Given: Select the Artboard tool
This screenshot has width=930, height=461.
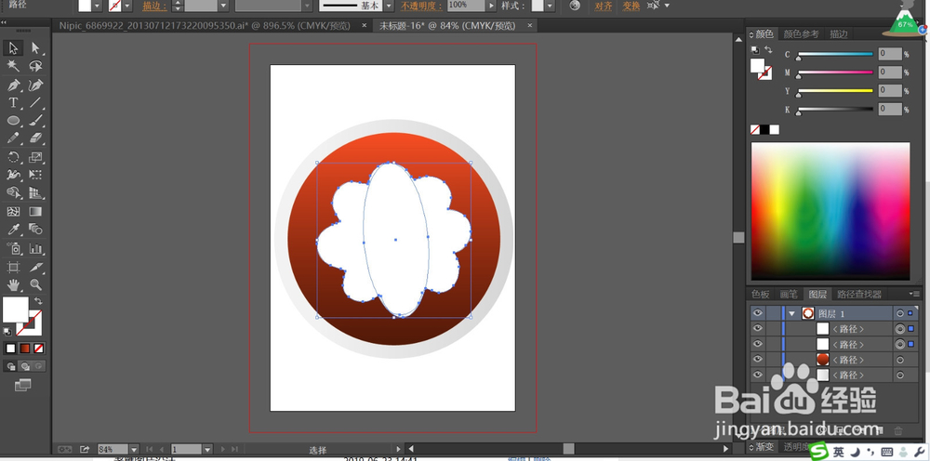Looking at the screenshot, I should click(x=13, y=267).
